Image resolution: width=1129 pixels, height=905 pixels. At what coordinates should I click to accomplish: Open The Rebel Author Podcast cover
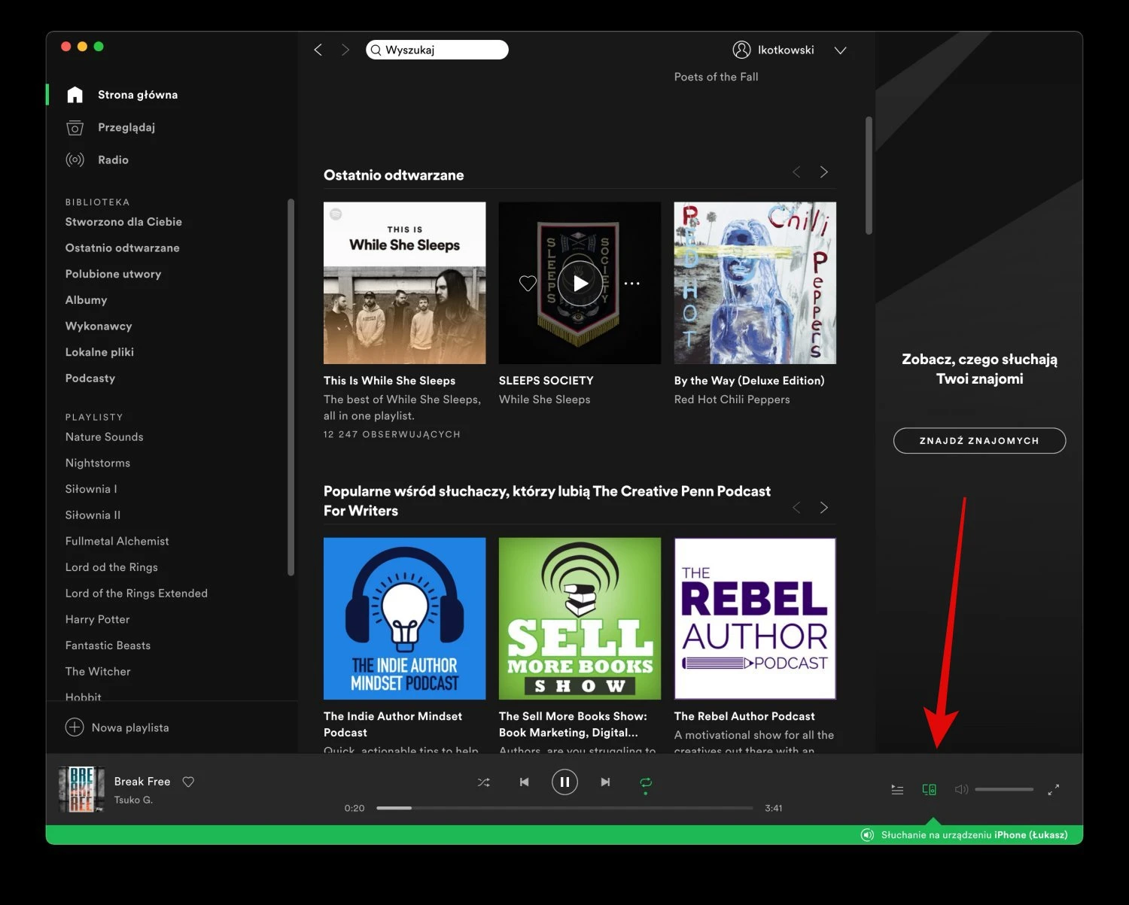click(x=755, y=618)
